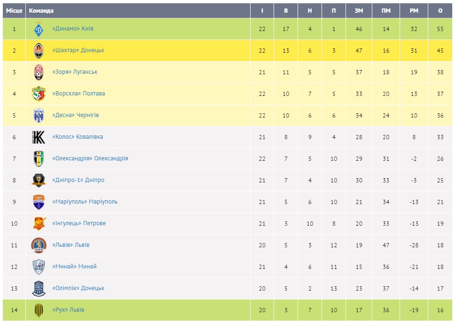Click the Dynamo Kyiv club logo

pos(39,29)
